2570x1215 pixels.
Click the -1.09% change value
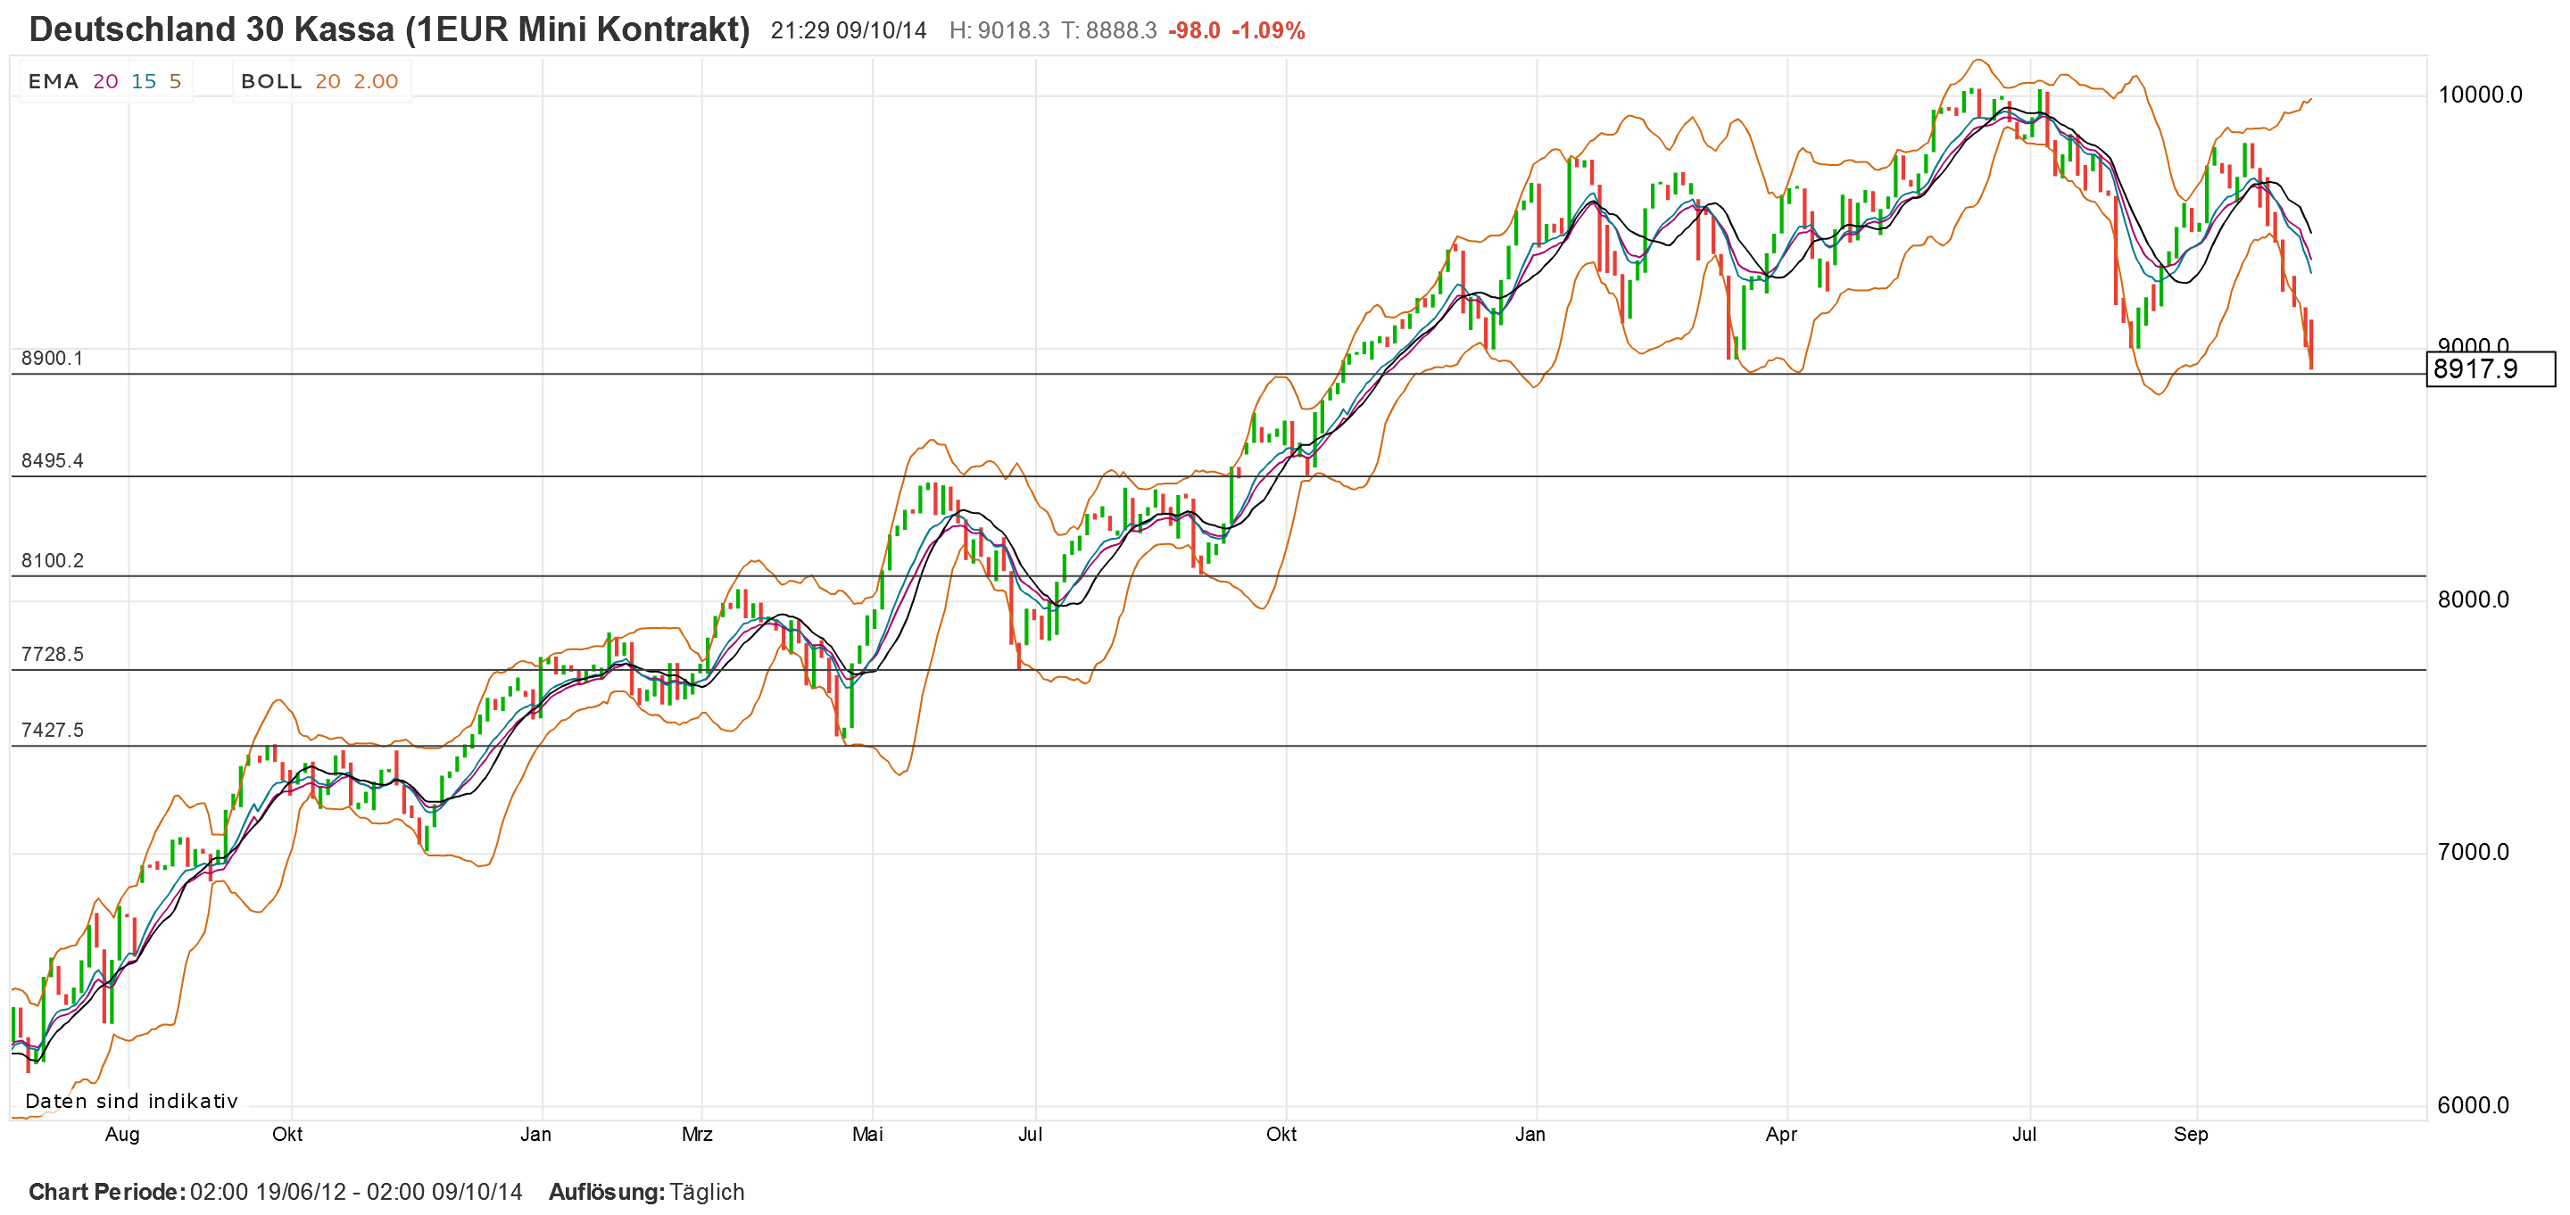pyautogui.click(x=1269, y=31)
